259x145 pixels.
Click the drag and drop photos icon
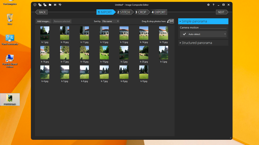[170, 21]
